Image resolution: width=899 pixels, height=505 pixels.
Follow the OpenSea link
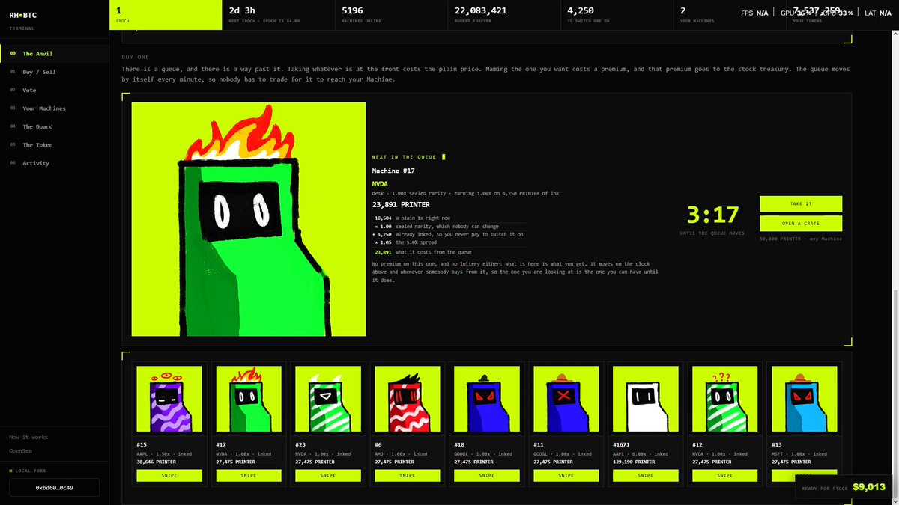[x=21, y=450]
